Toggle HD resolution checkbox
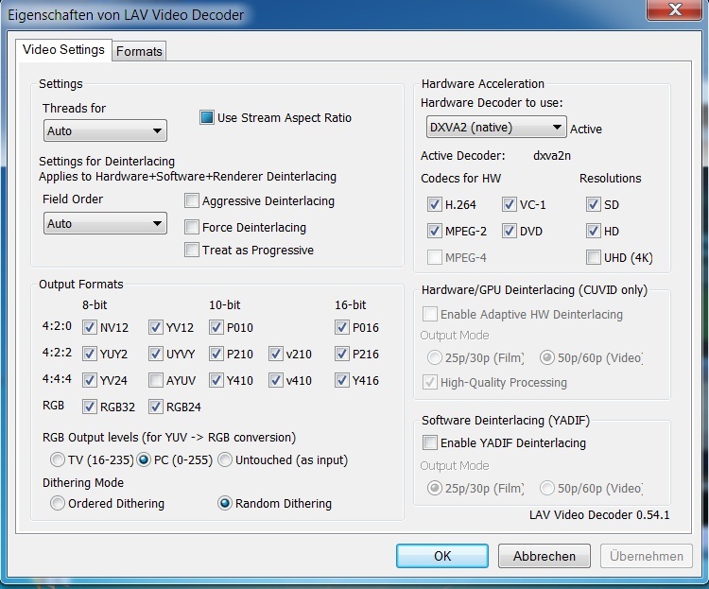The height and width of the screenshot is (589, 709). click(x=594, y=232)
